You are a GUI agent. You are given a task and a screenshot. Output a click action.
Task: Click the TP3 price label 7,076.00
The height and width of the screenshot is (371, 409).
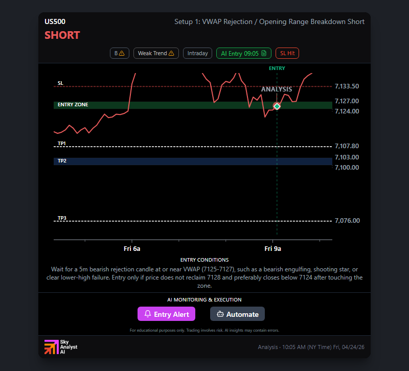click(347, 221)
